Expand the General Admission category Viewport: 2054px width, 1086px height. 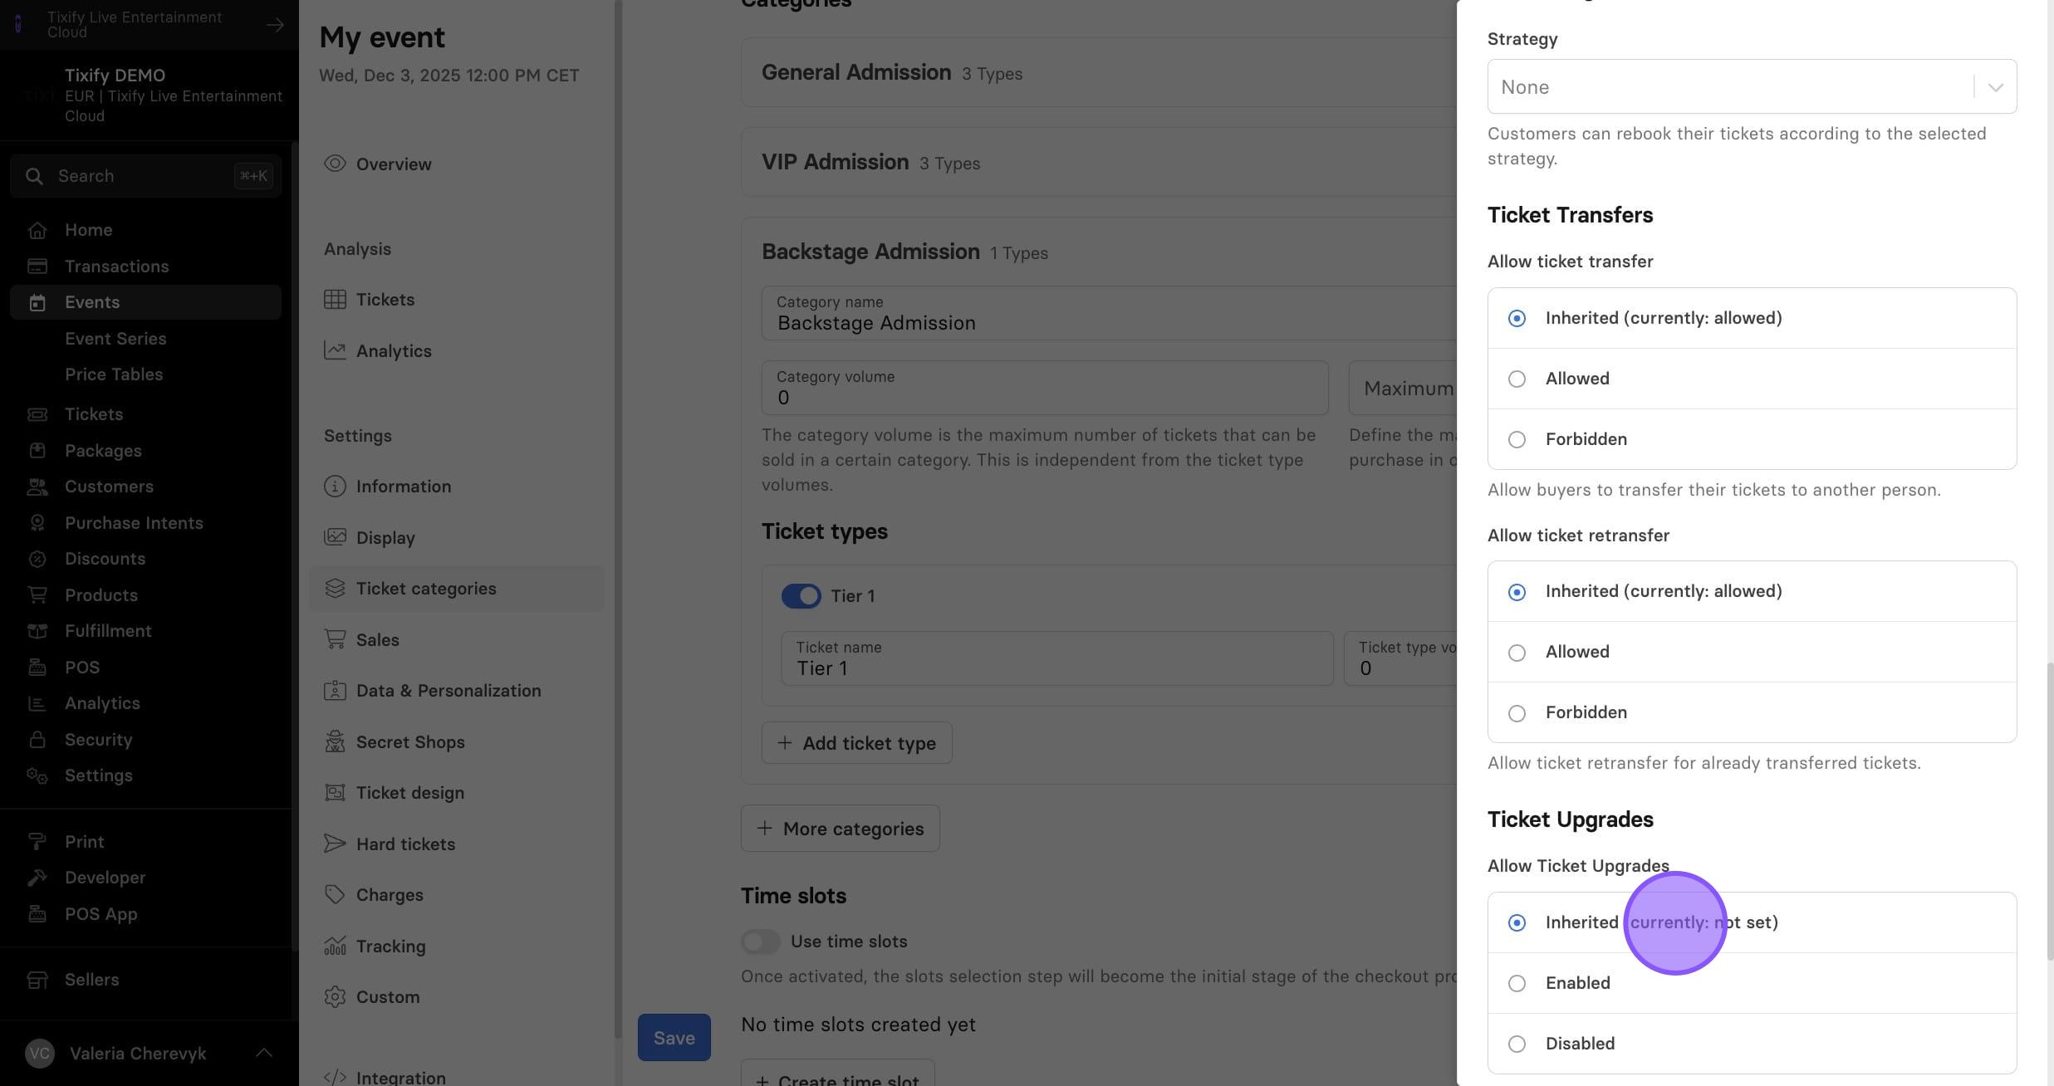(x=1098, y=73)
